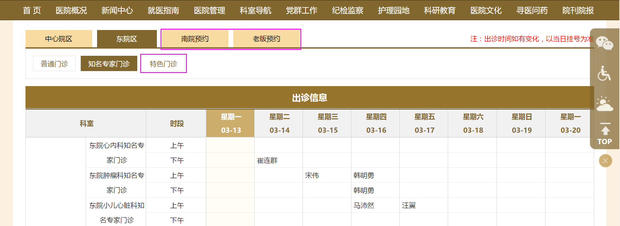Open 就医指南 menu item
The image size is (620, 226).
click(163, 10)
